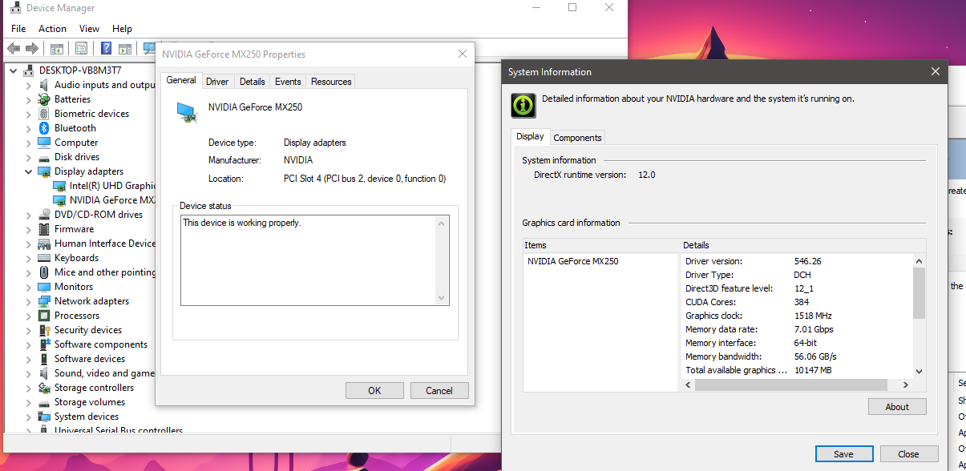Select the NVIDIA GeForce device icon in the tree

click(59, 200)
